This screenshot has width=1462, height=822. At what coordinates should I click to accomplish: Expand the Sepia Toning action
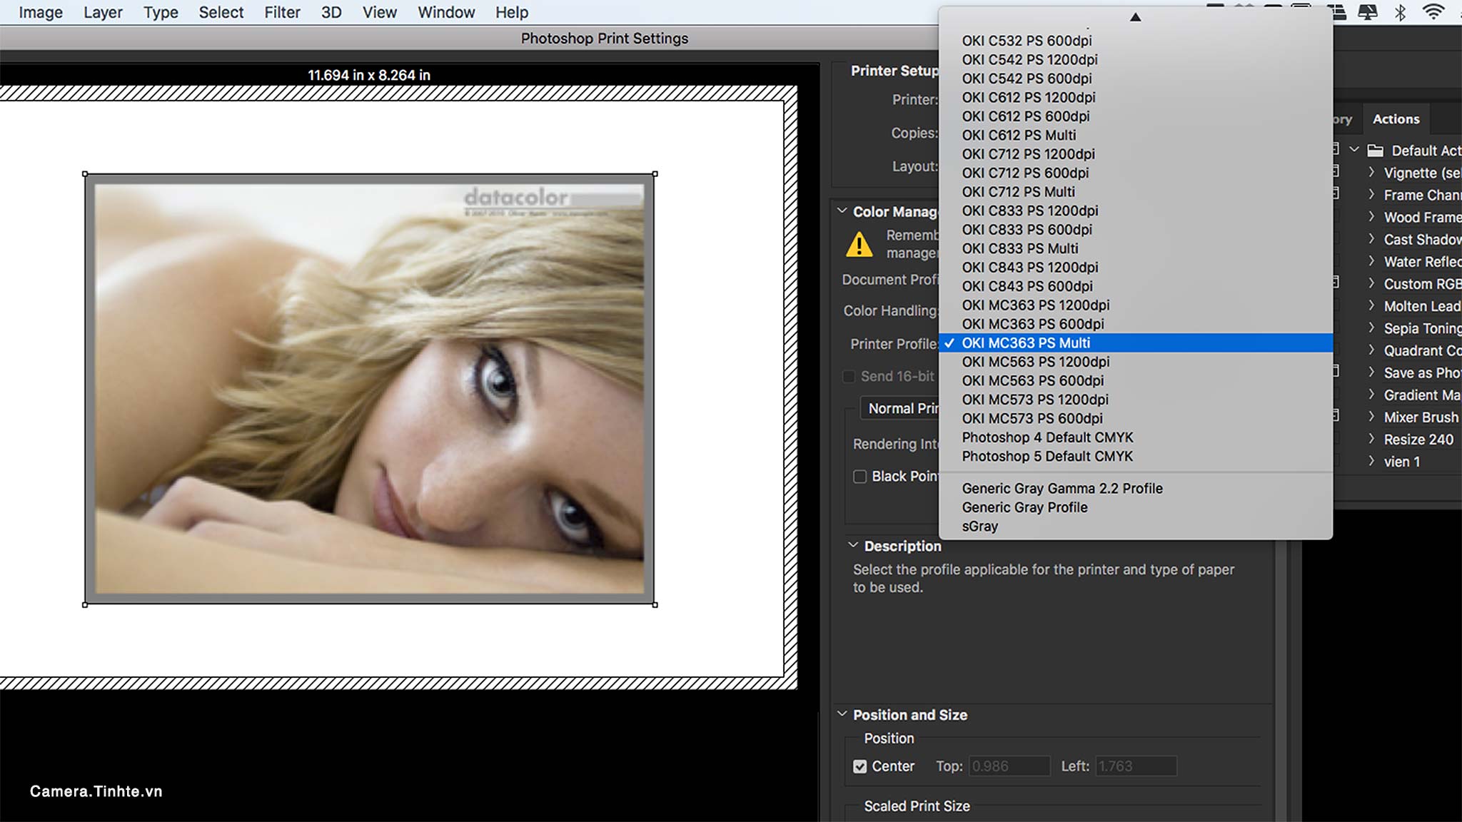(1371, 328)
